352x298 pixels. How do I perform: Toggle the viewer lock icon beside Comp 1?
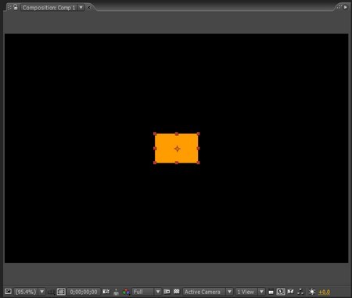[16, 8]
